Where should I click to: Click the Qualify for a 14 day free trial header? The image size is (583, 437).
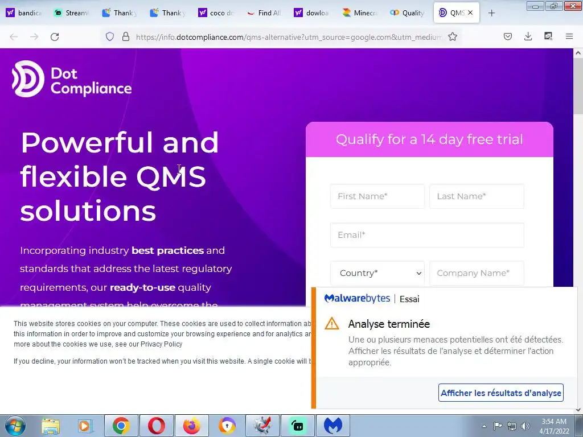click(x=429, y=139)
